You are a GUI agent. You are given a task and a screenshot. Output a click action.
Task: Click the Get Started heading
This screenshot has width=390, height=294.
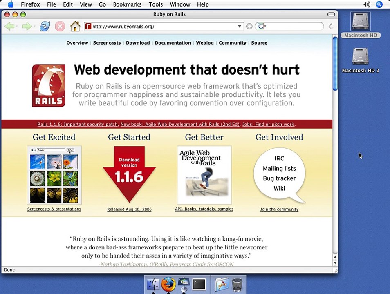(129, 137)
